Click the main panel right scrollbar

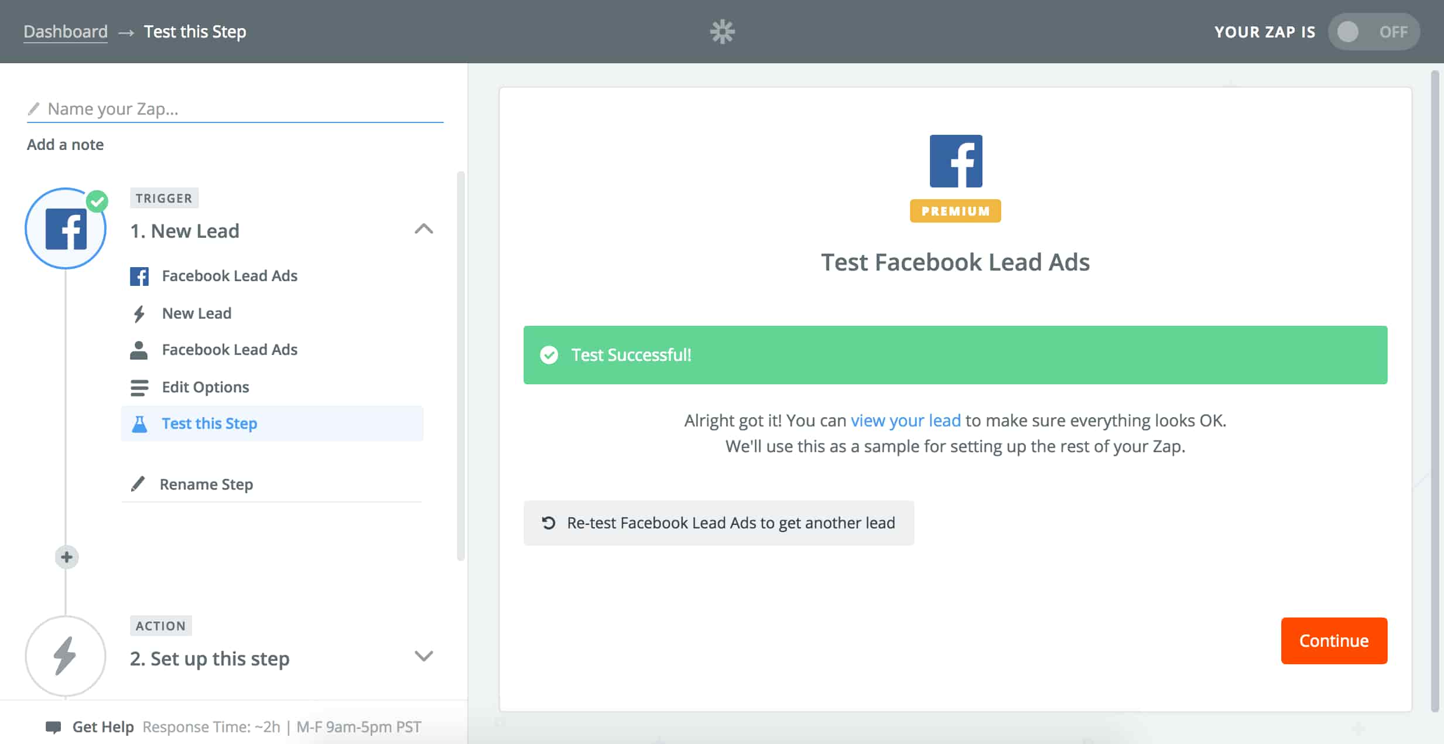1435,391
